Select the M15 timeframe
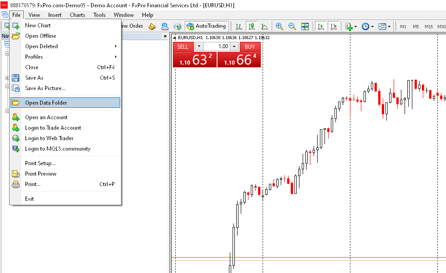Viewport: 446px width, 273px height. [429, 26]
